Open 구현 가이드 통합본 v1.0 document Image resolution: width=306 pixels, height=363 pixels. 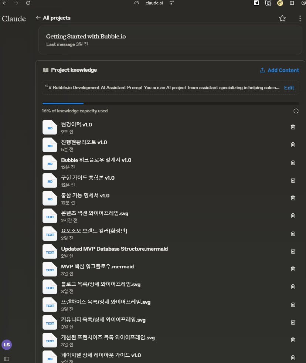click(88, 178)
